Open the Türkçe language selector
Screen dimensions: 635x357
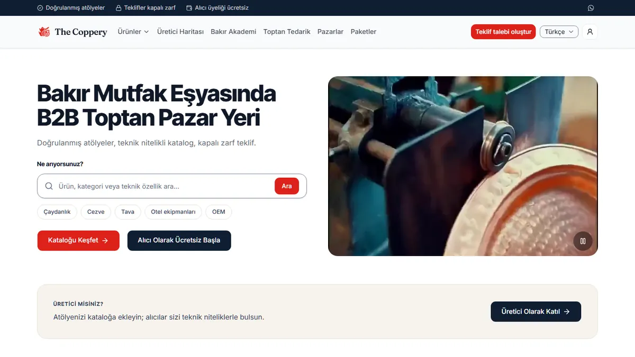click(559, 32)
